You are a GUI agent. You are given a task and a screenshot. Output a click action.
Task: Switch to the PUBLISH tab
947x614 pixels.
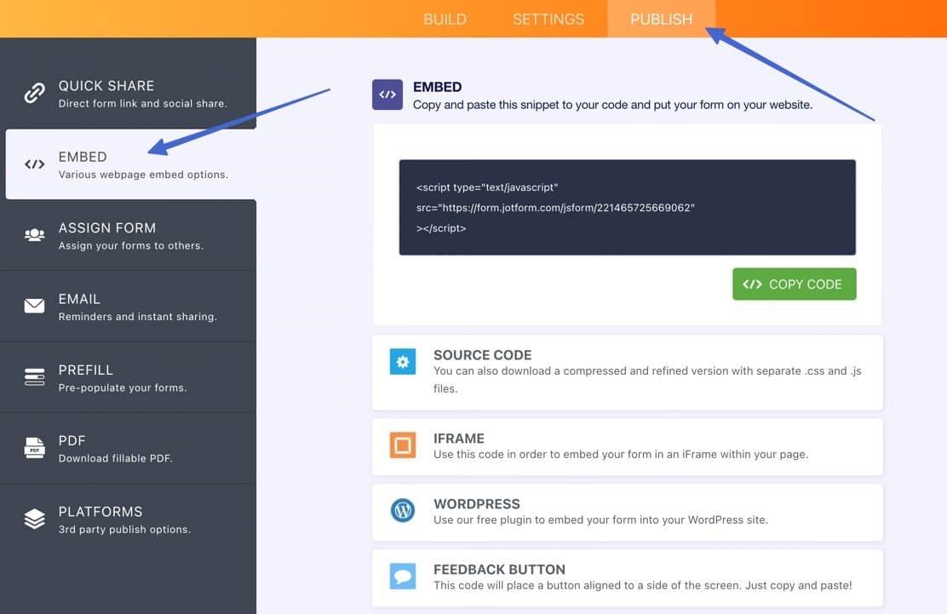click(x=662, y=19)
